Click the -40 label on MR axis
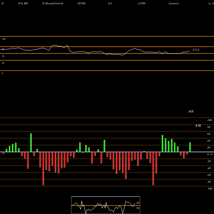 click(x=209, y=168)
